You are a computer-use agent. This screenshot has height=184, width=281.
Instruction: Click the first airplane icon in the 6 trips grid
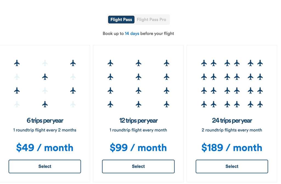tap(17, 63)
